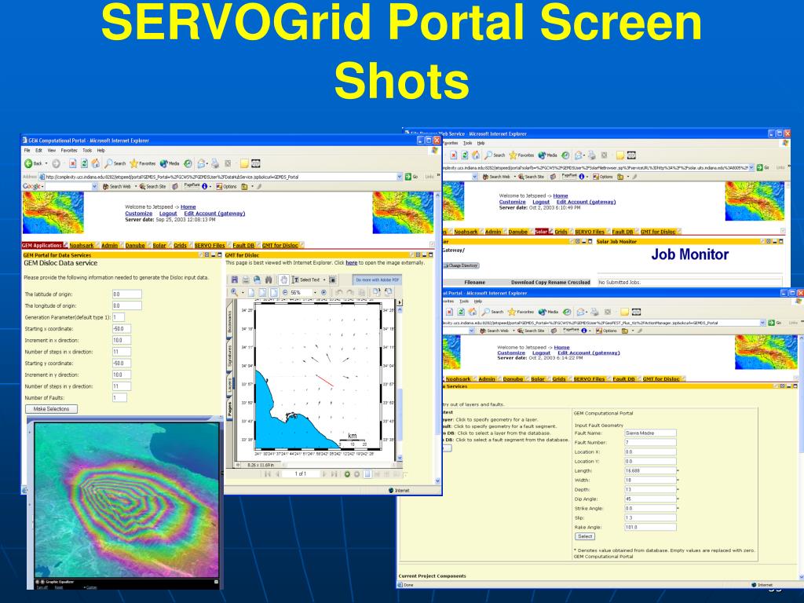Open History icon in GEM Portal toolbar

188,163
